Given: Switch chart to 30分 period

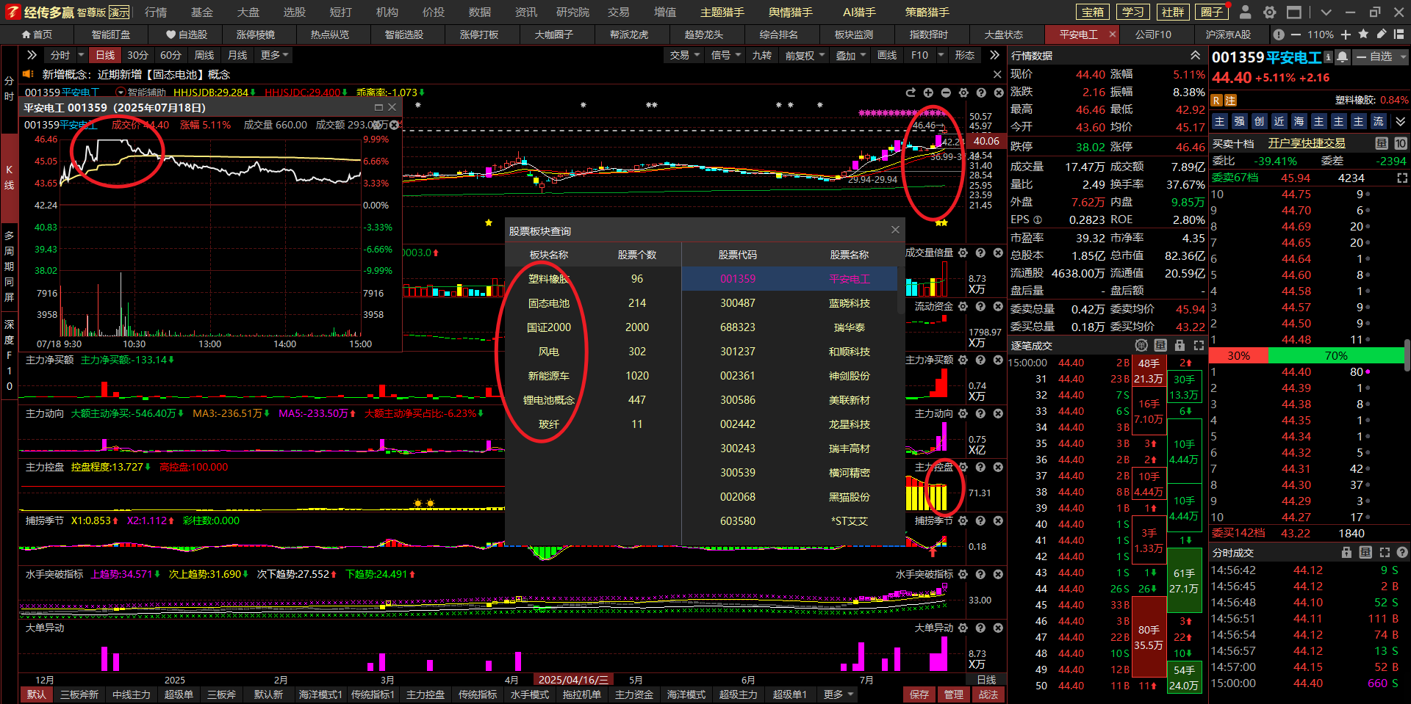Looking at the screenshot, I should click(137, 55).
